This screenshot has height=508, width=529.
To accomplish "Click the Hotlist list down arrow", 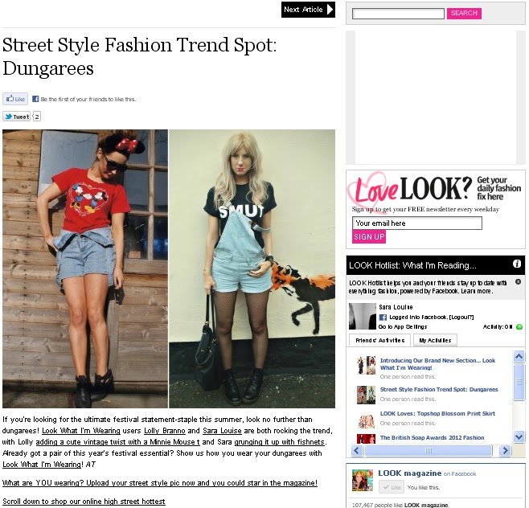I will (x=519, y=437).
